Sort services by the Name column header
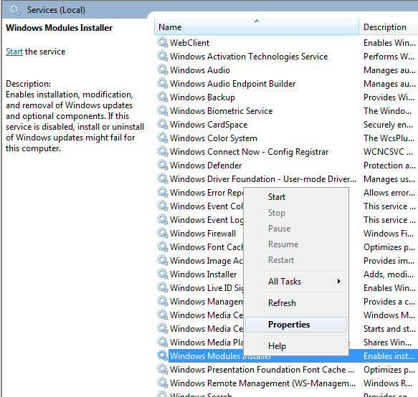This screenshot has width=418, height=397. click(x=257, y=27)
